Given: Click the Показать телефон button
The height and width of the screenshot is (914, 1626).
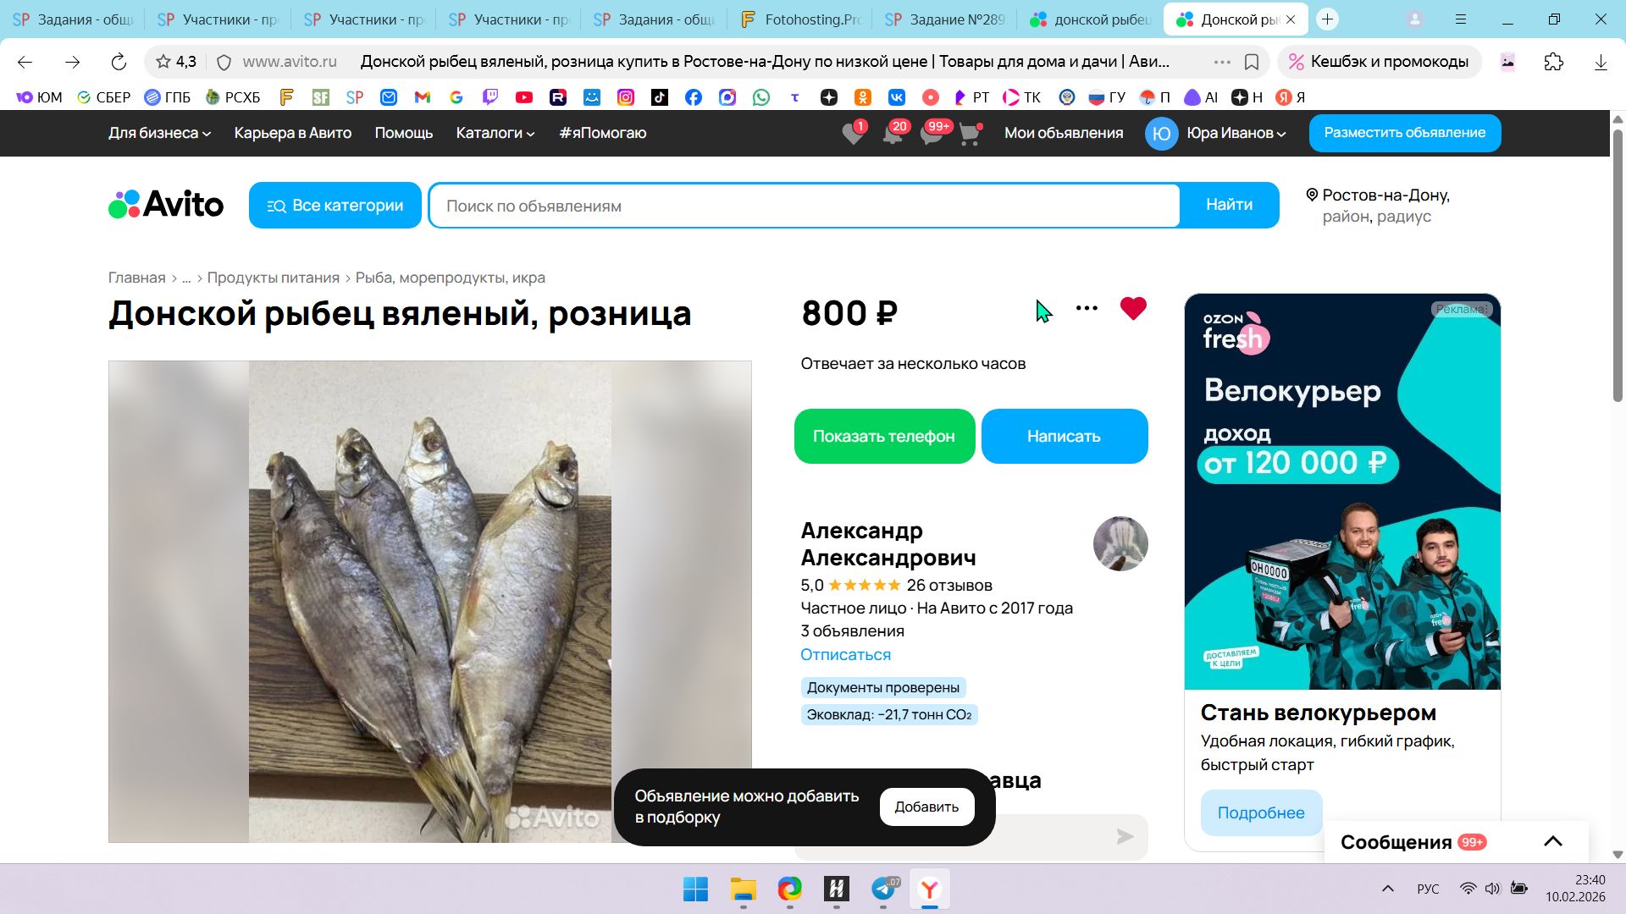Looking at the screenshot, I should pyautogui.click(x=884, y=437).
